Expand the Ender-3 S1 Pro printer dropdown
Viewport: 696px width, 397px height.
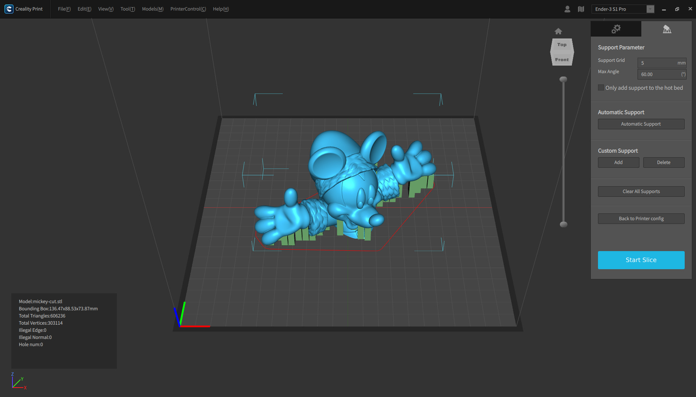[650, 9]
